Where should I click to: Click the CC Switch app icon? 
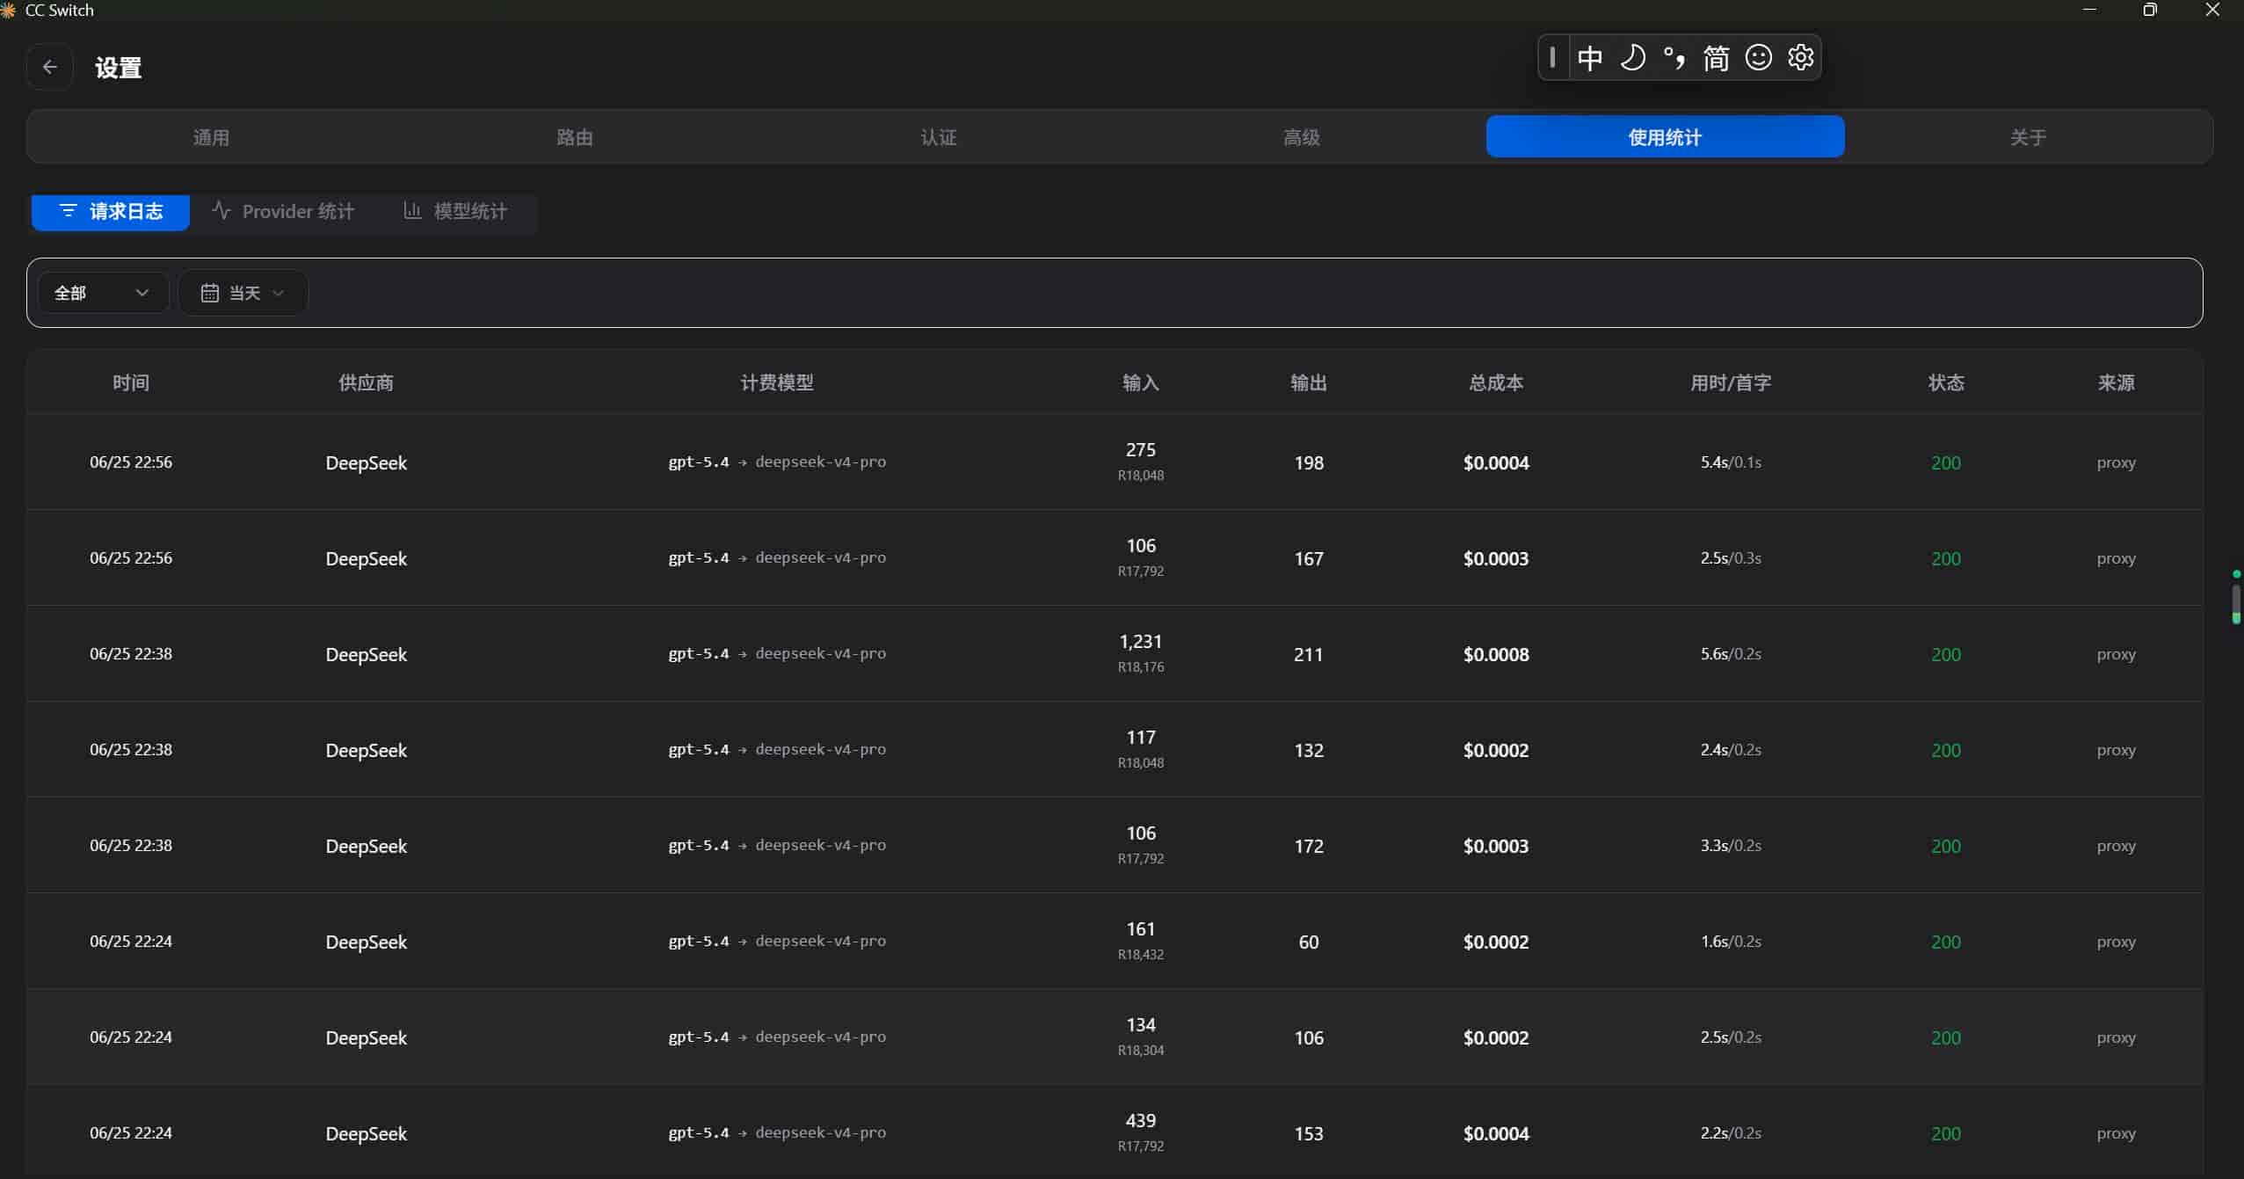(8, 10)
